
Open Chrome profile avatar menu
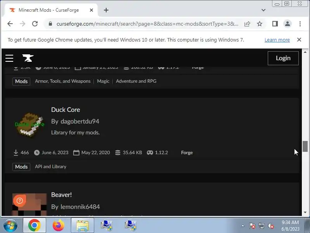pos(288,24)
